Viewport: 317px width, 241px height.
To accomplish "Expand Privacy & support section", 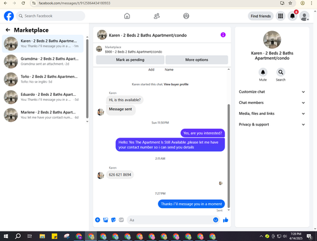I will (x=272, y=124).
